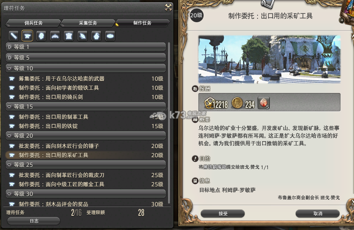Select the Weaver needle class icon
354x230 pixels.
pos(83,36)
